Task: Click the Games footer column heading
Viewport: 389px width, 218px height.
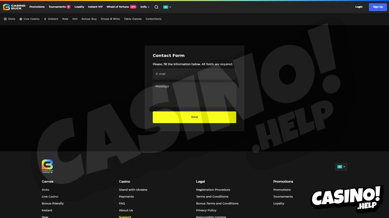Action: pos(47,181)
